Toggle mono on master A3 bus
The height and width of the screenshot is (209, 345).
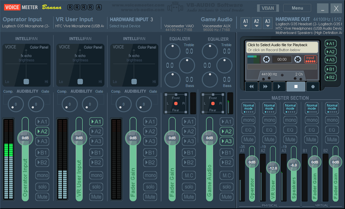290,120
